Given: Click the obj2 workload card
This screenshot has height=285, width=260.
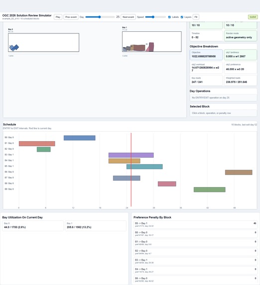Looking at the screenshot, I should [x=206, y=68].
